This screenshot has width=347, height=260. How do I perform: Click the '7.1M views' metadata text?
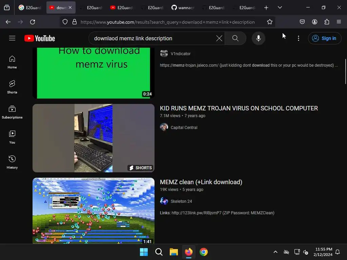(x=170, y=116)
